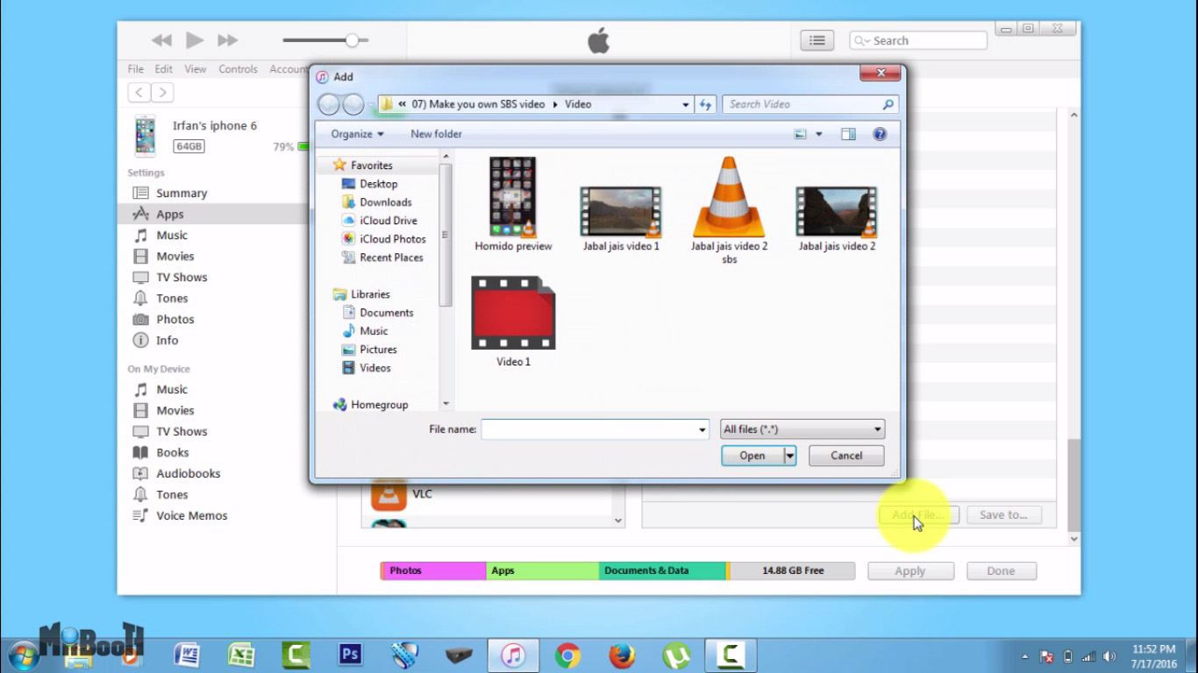The image size is (1198, 673).
Task: Click the iTunes fast-forward button
Action: coord(228,40)
